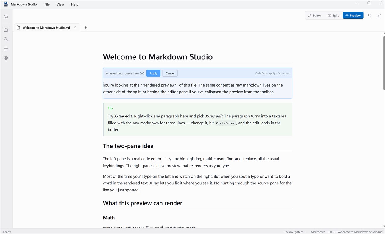
Task: Show the outline sidebar icon
Action: (x=6, y=48)
